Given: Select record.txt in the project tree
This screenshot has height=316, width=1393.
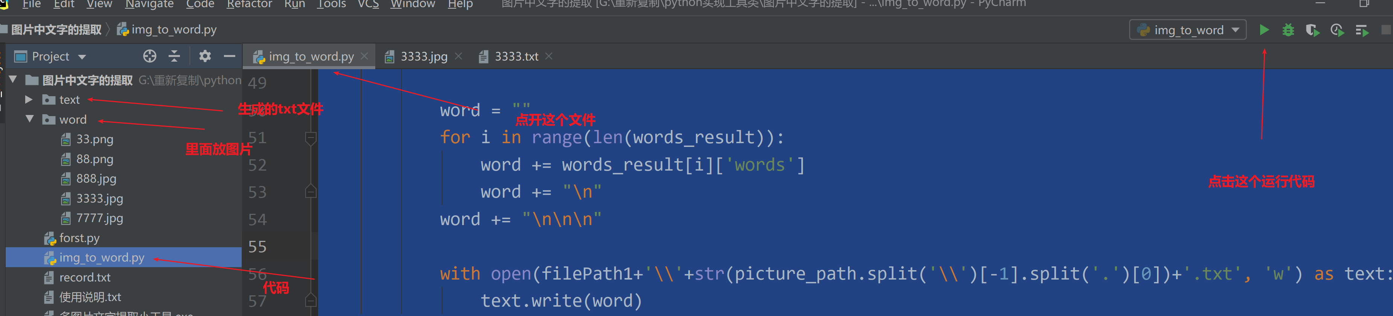Looking at the screenshot, I should (x=123, y=278).
